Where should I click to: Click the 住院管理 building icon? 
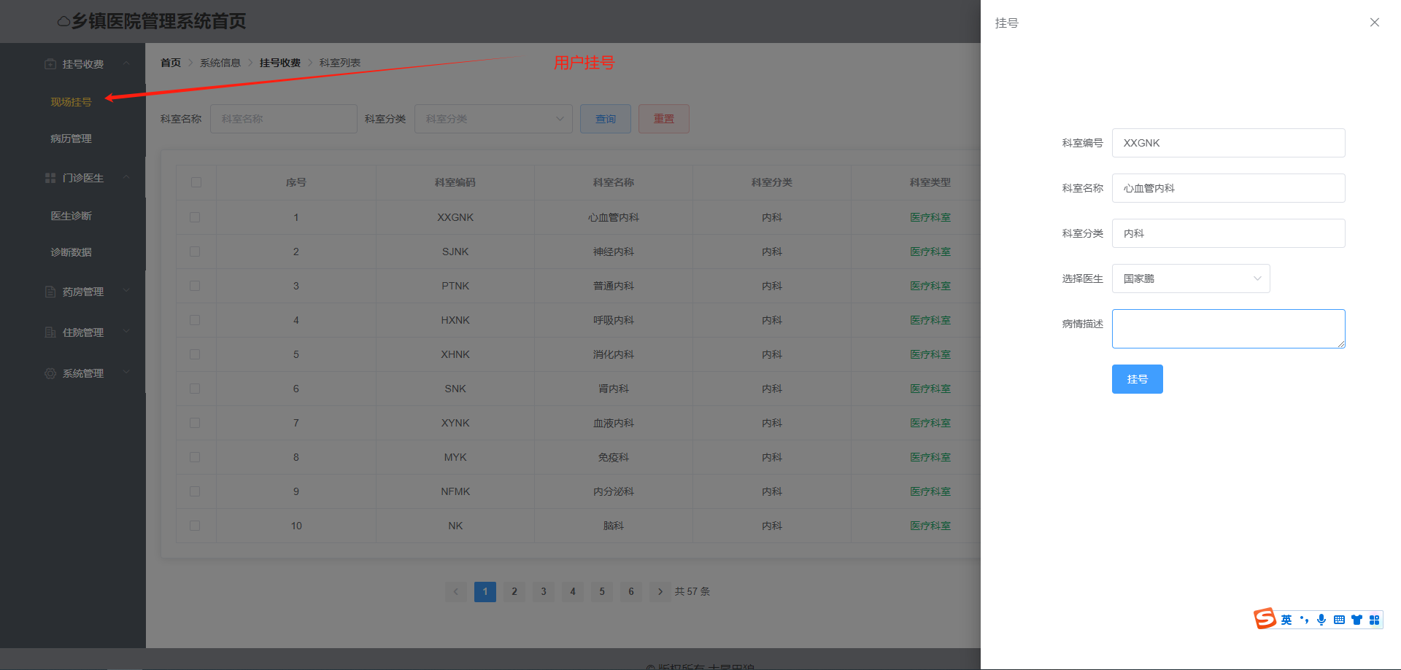[x=50, y=332]
